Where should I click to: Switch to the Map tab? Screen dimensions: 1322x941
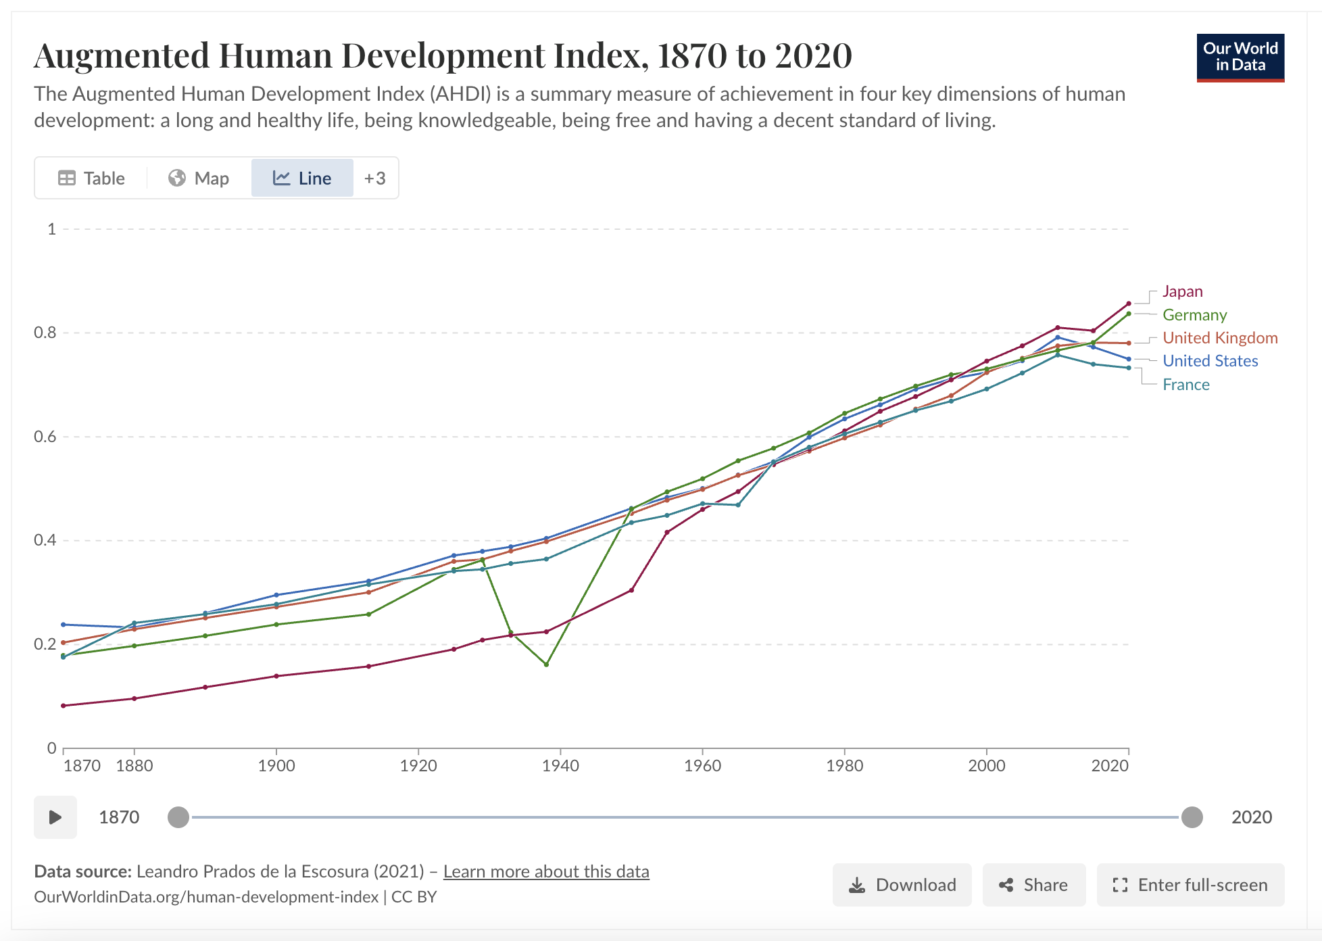point(199,178)
